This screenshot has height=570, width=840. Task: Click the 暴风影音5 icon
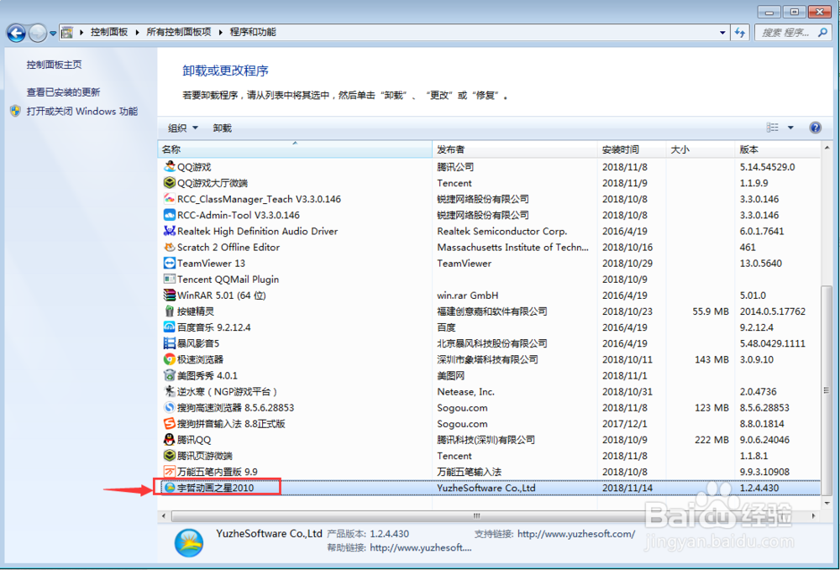170,343
